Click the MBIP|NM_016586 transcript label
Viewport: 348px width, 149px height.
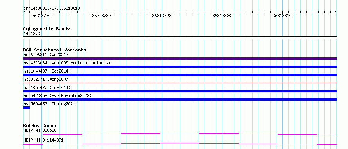pyautogui.click(x=40, y=131)
